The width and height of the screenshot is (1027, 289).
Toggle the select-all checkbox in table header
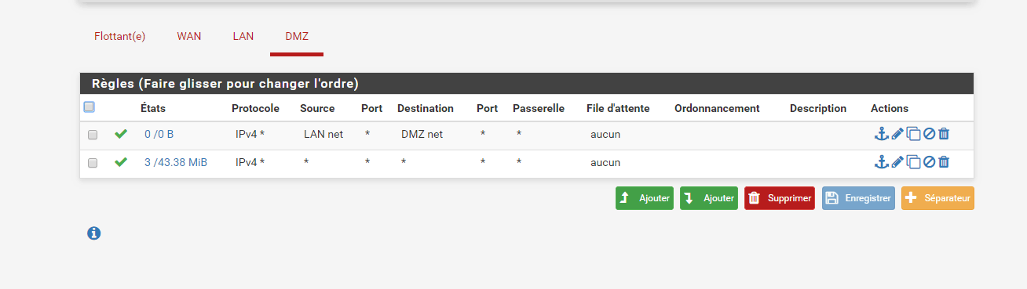click(x=90, y=107)
